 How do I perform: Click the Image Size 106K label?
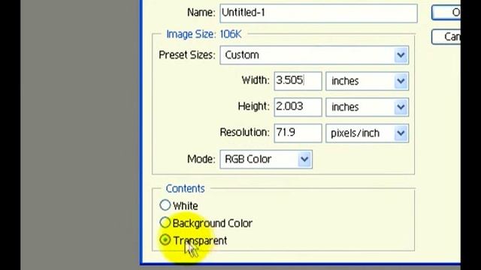point(204,34)
